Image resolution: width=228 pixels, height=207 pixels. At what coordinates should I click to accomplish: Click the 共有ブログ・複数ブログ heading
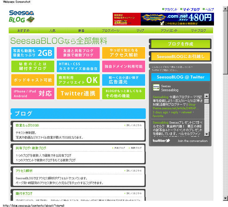click(x=31, y=148)
